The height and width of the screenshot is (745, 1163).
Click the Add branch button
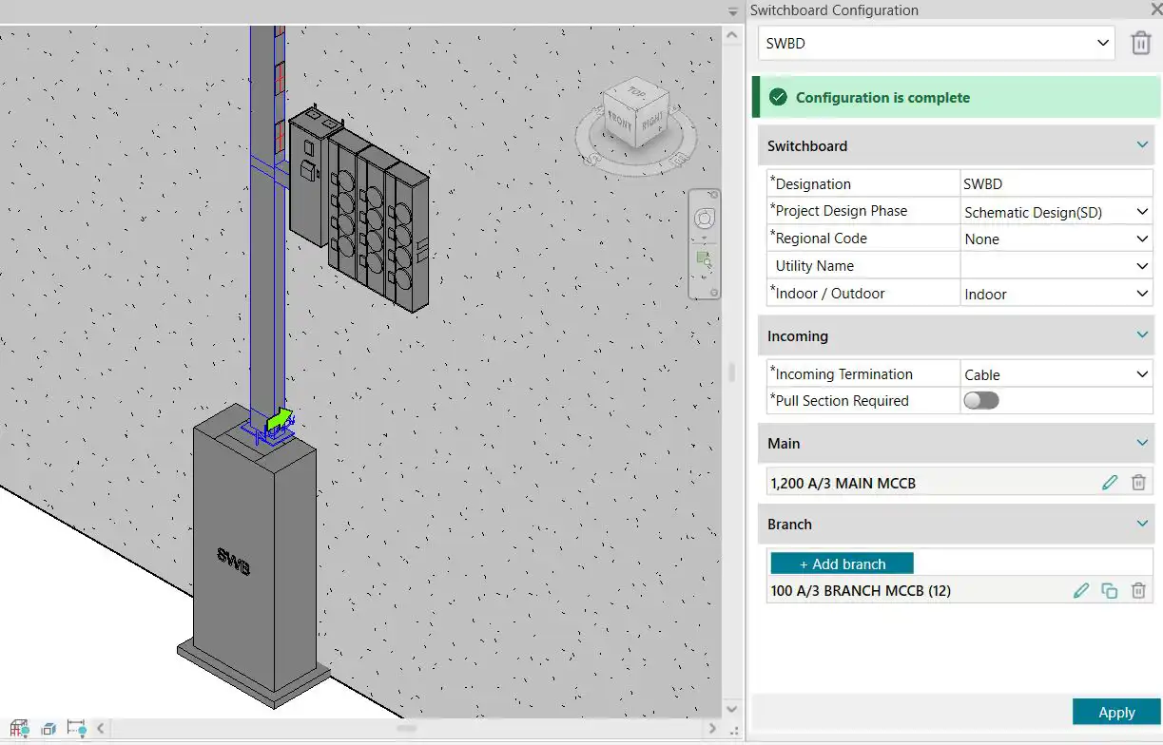(841, 563)
